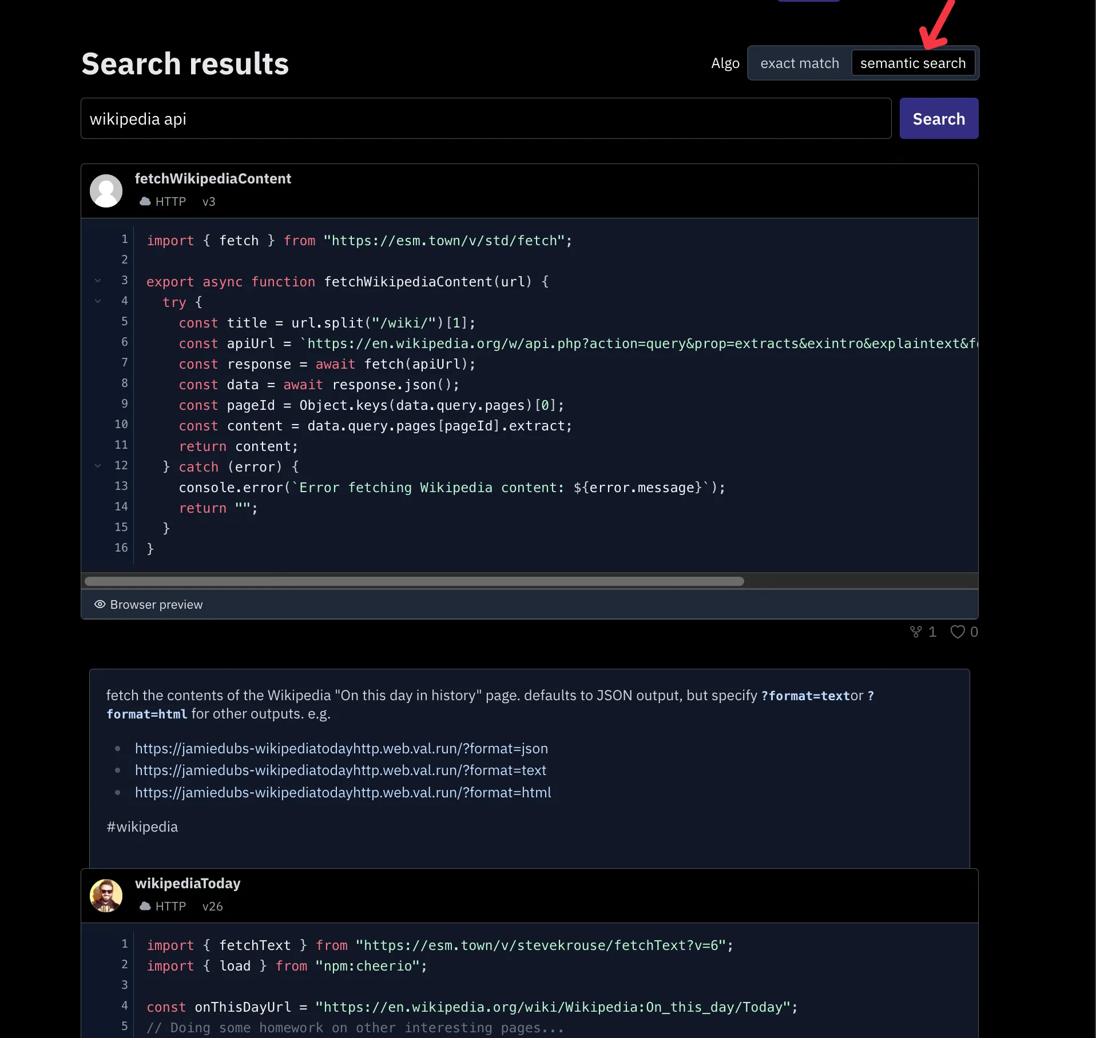The width and height of the screenshot is (1096, 1038).
Task: Click the heart icon to like fetchWikipediaContent
Action: [958, 632]
